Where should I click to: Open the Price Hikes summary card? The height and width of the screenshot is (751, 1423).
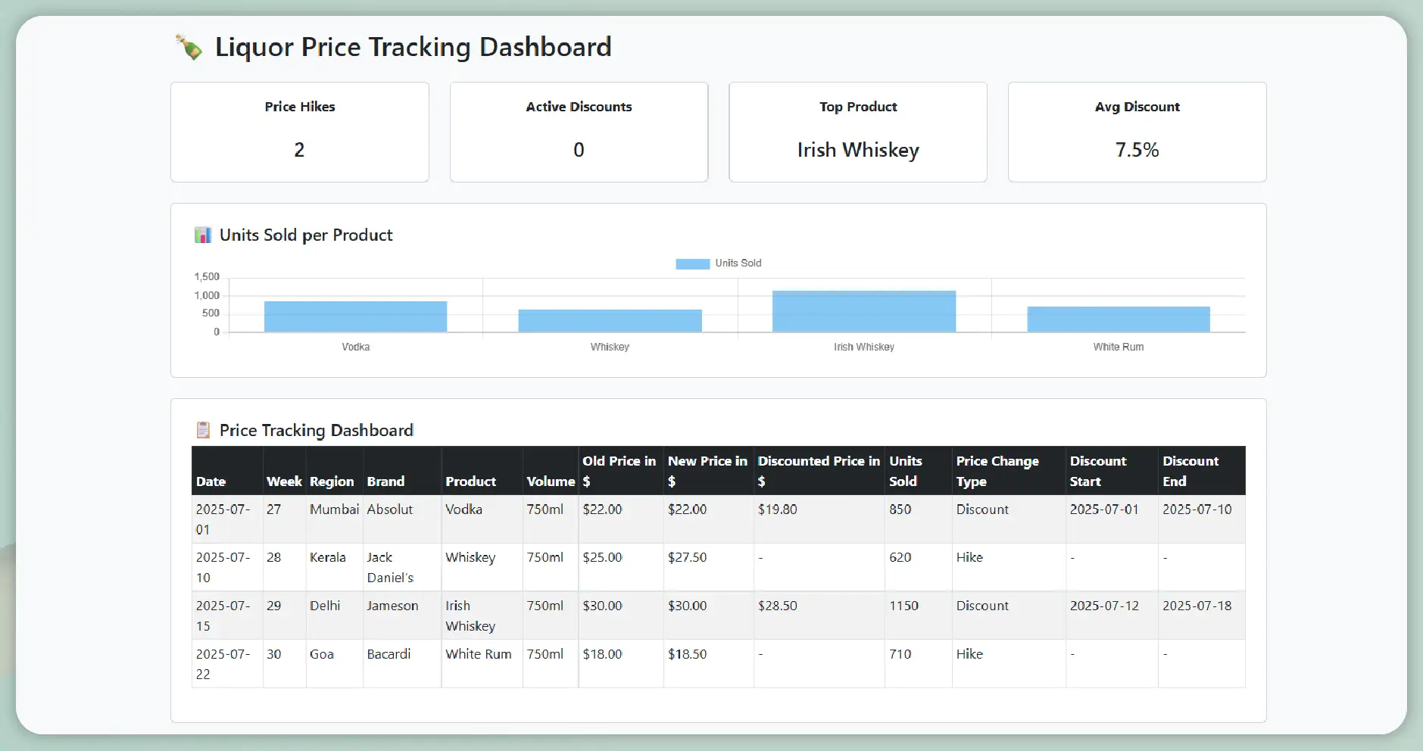[x=300, y=132]
